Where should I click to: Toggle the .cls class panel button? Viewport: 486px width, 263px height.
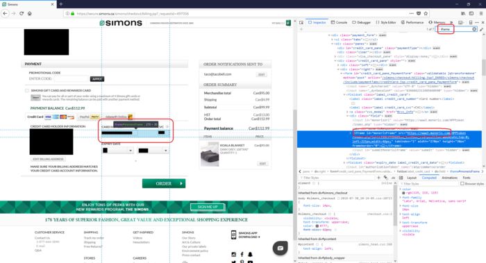(393, 178)
